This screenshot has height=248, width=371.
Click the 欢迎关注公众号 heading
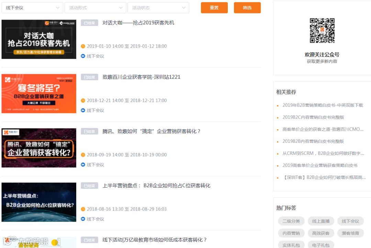[x=322, y=55]
